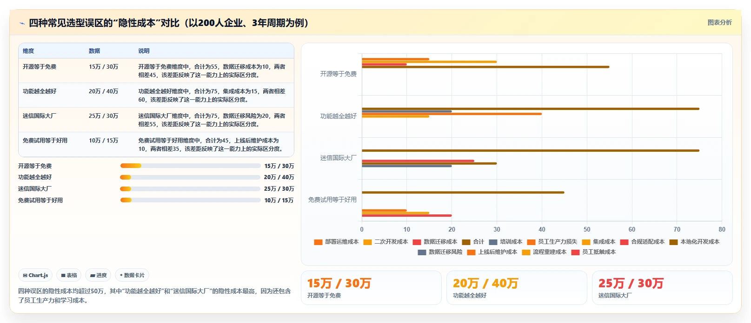Click the 流程重建成本 legend color swatch

click(x=526, y=252)
